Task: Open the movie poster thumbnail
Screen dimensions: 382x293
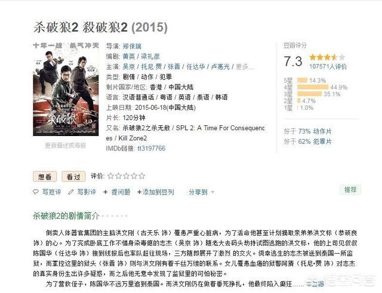Action: click(66, 90)
